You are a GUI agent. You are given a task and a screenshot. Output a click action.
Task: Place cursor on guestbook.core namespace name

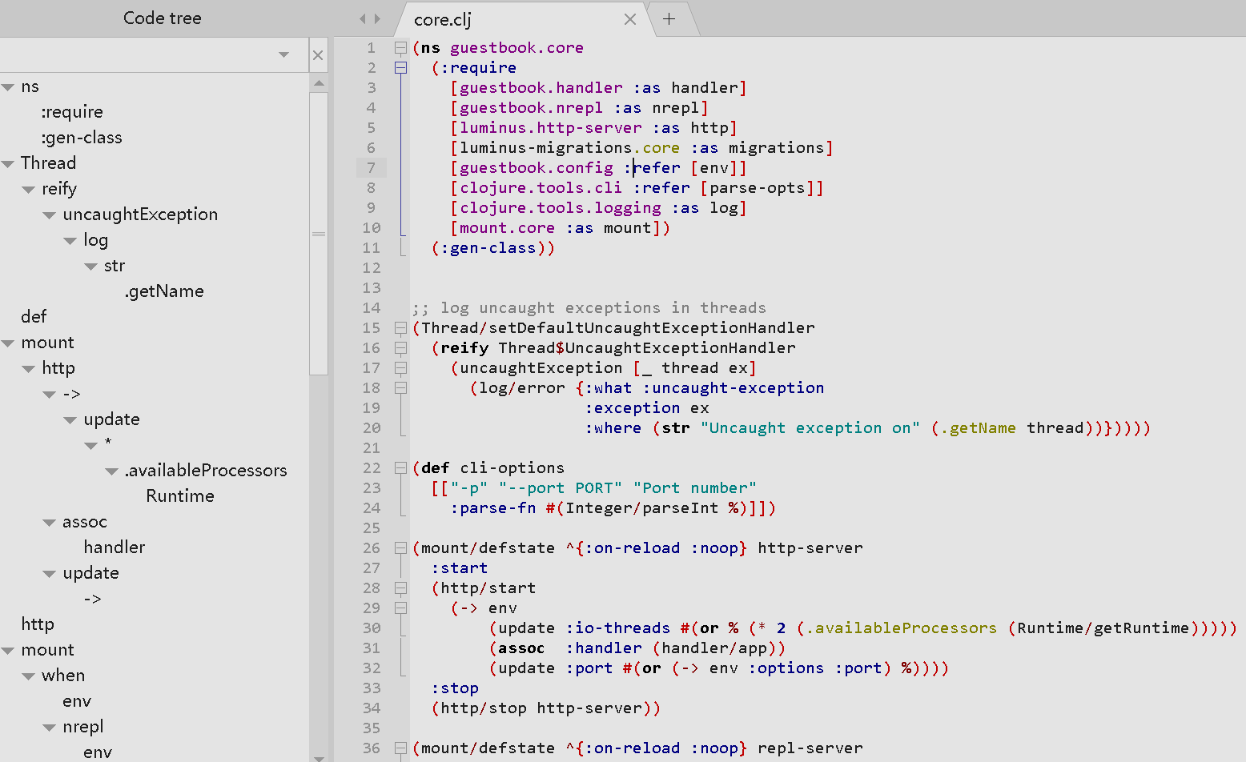point(516,48)
